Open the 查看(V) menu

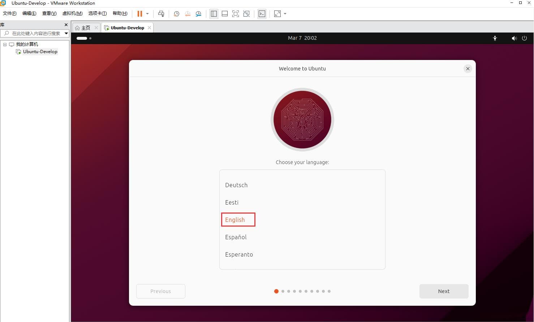pos(49,13)
